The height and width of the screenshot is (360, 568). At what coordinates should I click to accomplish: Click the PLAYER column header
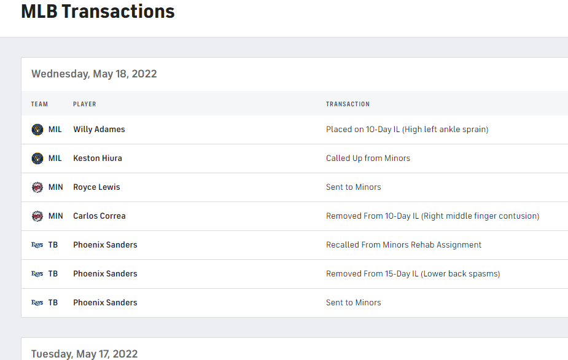pos(85,104)
